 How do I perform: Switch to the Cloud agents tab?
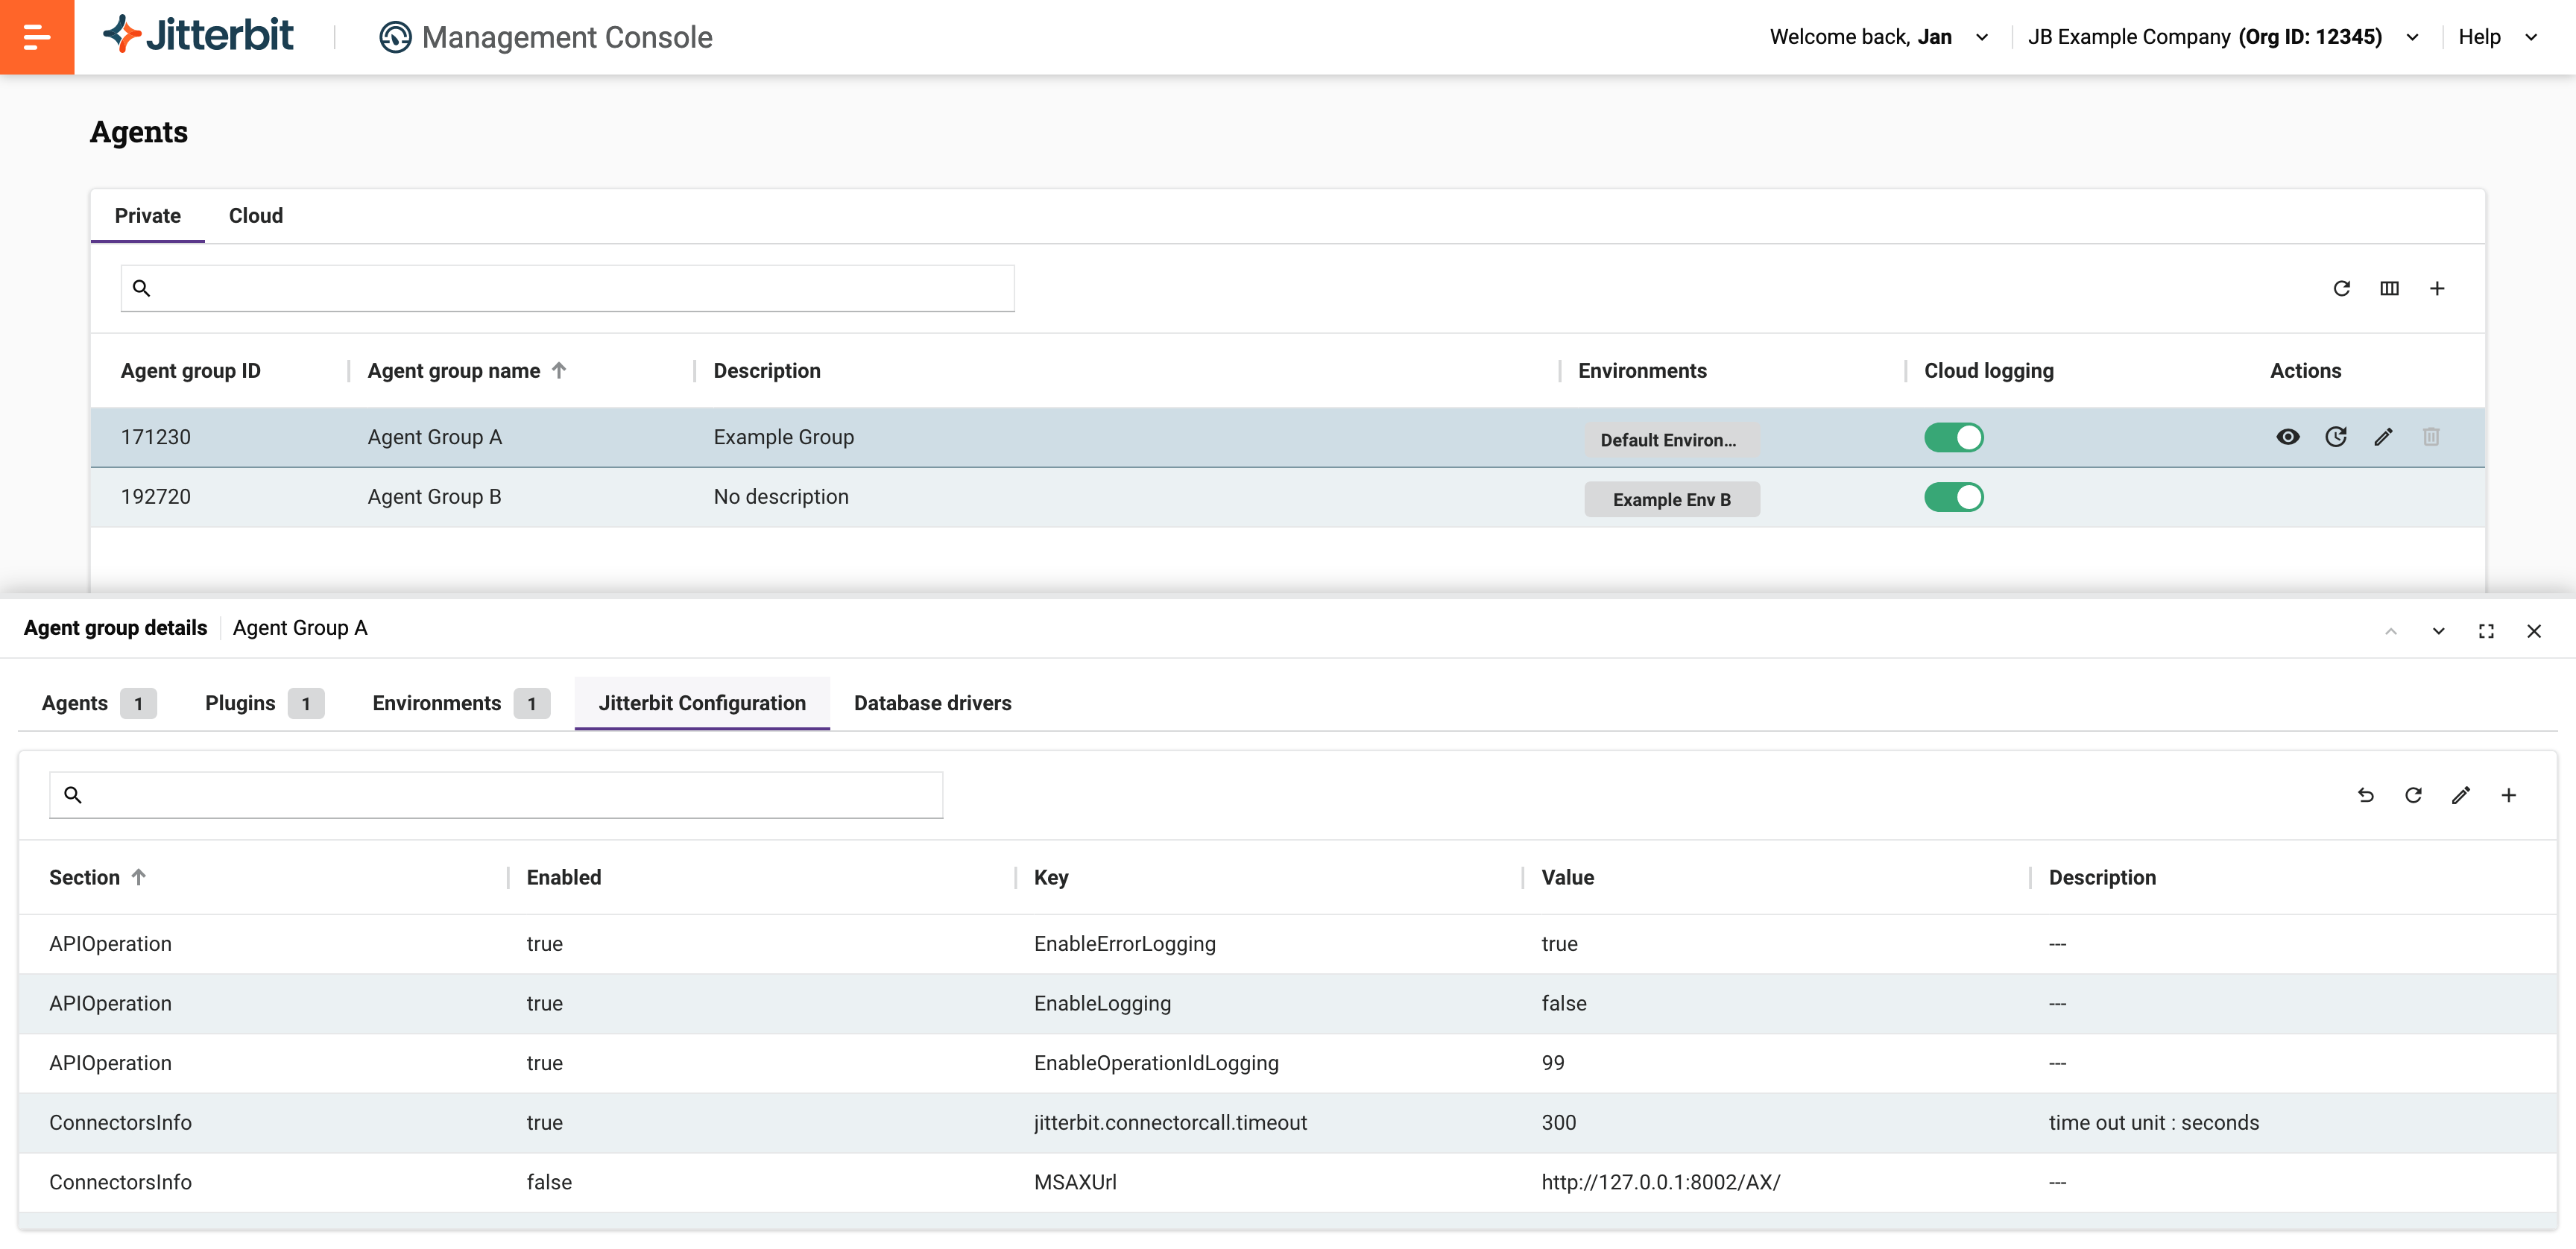[x=256, y=216]
